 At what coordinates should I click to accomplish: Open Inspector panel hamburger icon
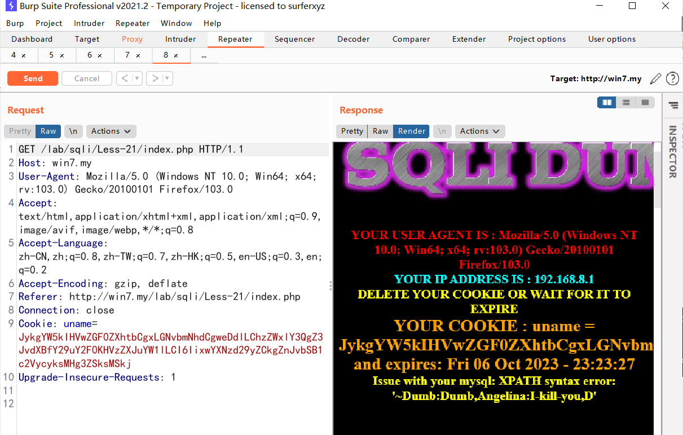[673, 105]
